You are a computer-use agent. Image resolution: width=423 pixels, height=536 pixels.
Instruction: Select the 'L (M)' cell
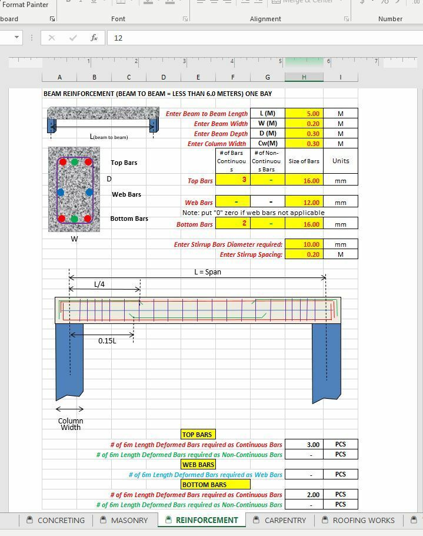268,114
